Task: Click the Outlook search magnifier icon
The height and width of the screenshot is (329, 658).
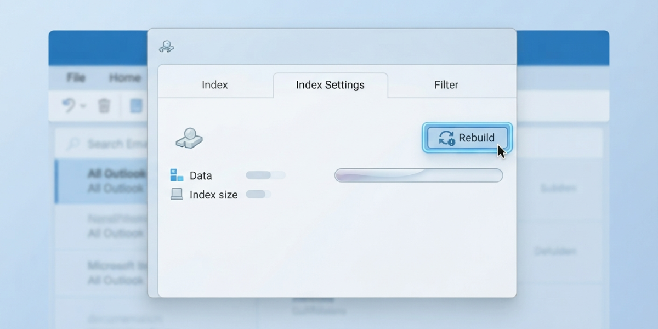Action: click(73, 144)
